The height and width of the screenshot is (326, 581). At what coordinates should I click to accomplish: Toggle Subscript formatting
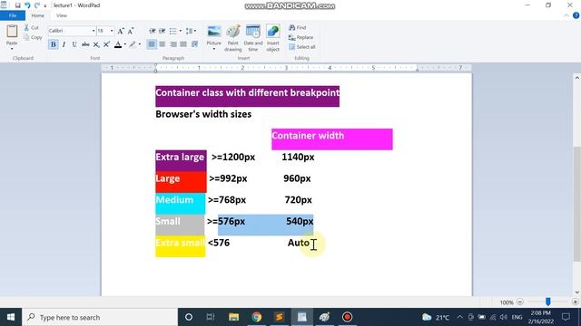(96, 44)
